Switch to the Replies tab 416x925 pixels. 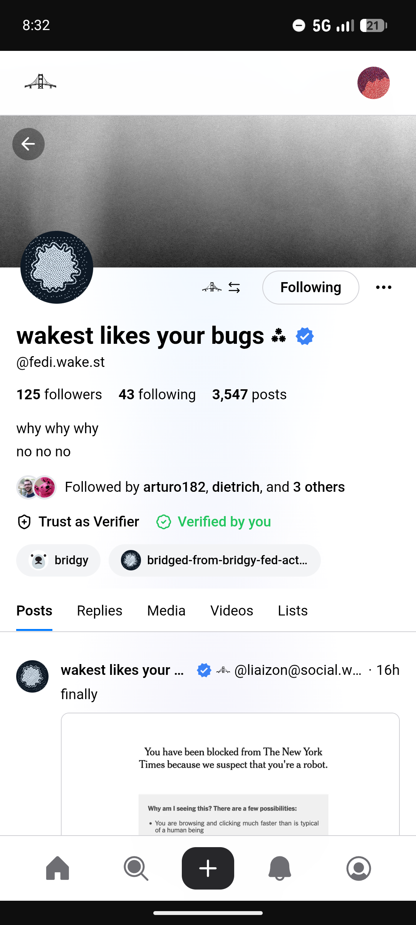coord(99,611)
